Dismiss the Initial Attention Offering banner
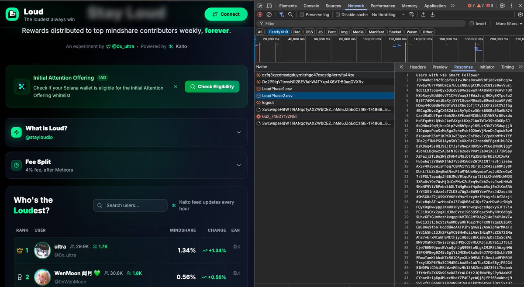The width and height of the screenshot is (524, 287). [x=176, y=86]
